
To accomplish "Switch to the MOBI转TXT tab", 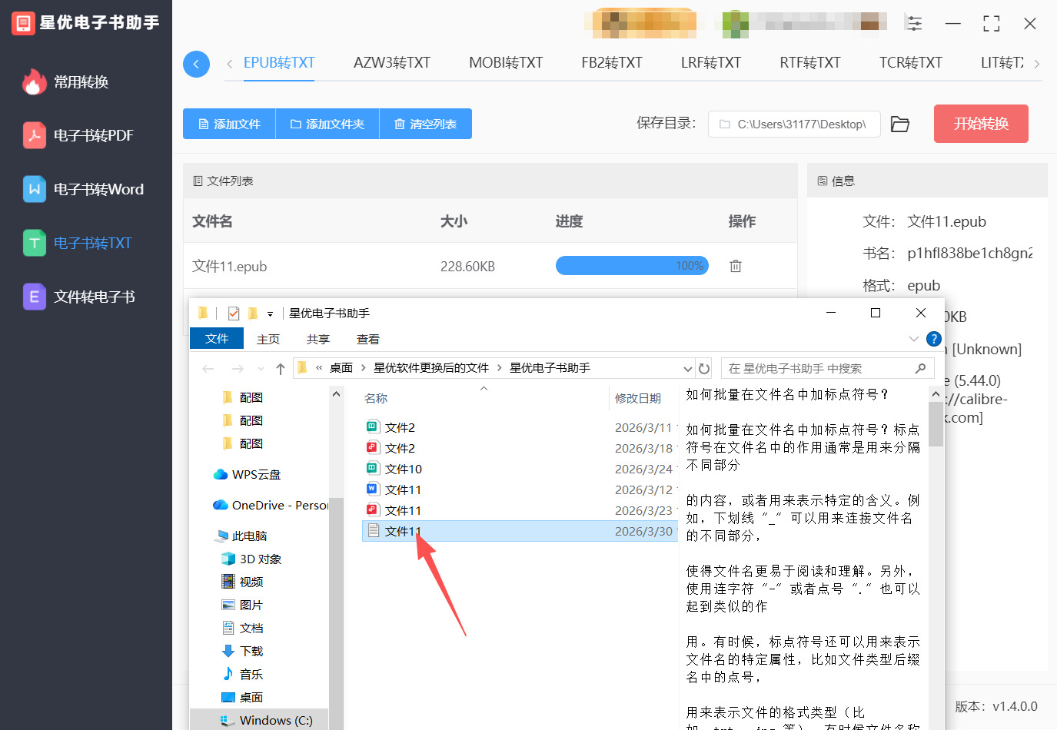I will coord(506,63).
